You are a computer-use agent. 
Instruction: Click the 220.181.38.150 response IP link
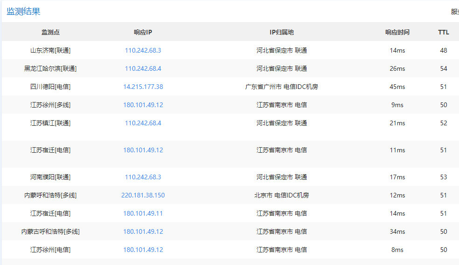click(143, 195)
